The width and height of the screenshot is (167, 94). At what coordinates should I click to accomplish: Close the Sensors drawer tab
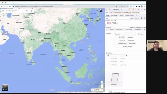(x=141, y=30)
